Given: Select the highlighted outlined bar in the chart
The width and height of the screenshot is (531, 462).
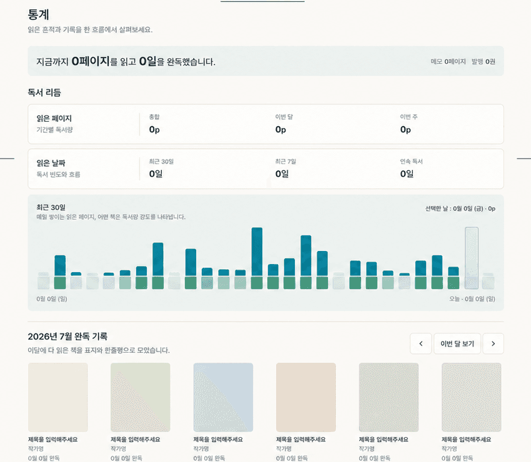Looking at the screenshot, I should click(x=472, y=258).
